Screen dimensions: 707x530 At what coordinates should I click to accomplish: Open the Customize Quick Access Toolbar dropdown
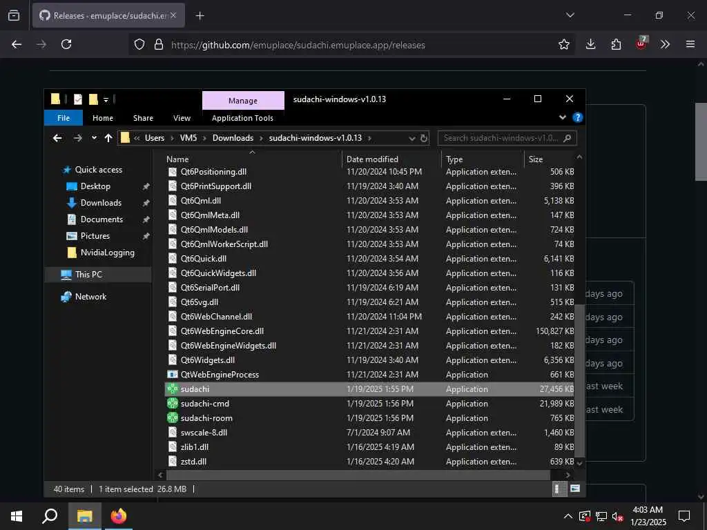106,99
